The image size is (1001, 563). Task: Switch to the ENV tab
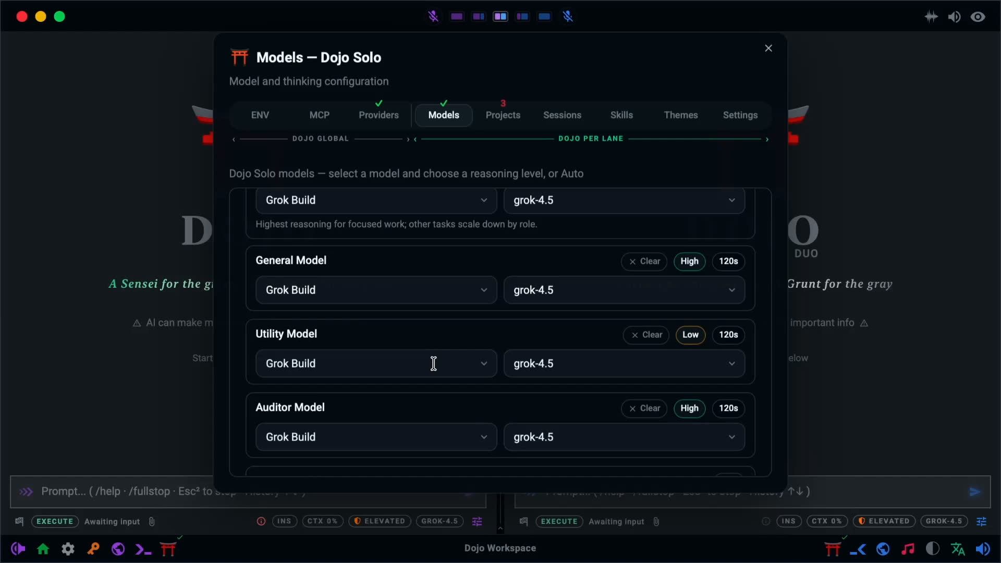[x=260, y=115]
